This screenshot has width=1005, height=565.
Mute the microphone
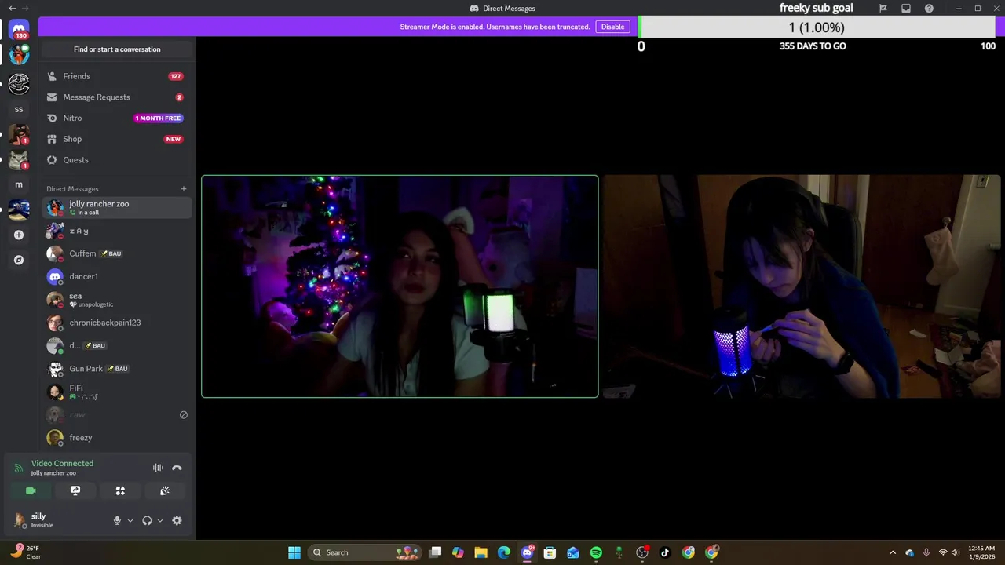coord(117,520)
